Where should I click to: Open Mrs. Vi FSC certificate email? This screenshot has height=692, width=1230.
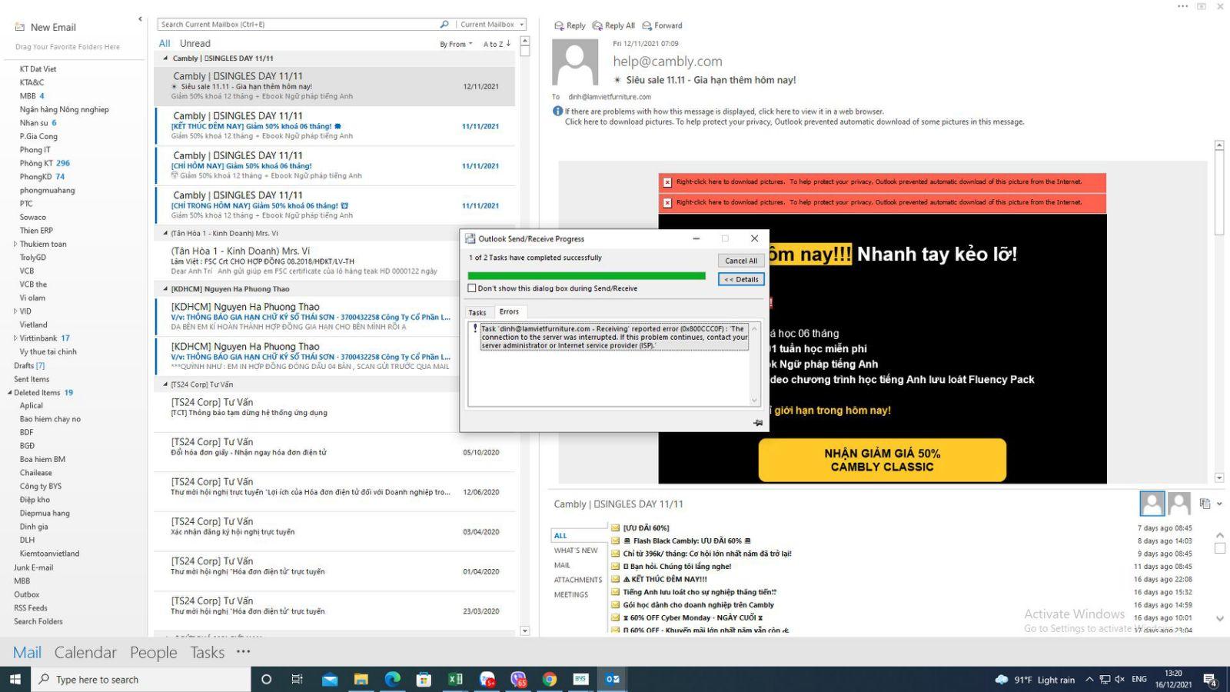[x=335, y=261]
